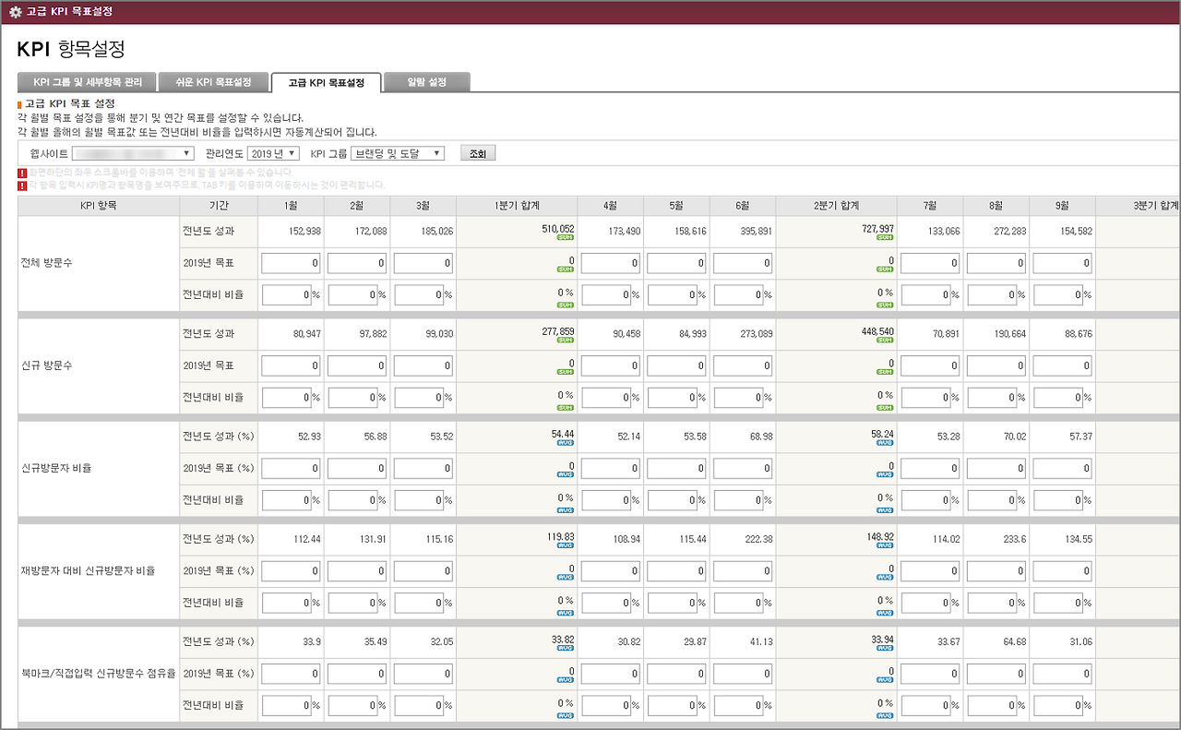The width and height of the screenshot is (1181, 730).
Task: Click the 조회 button
Action: click(477, 153)
